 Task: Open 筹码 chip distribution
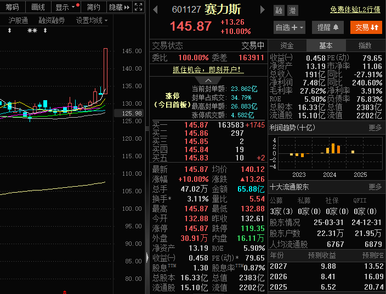coord(12,7)
